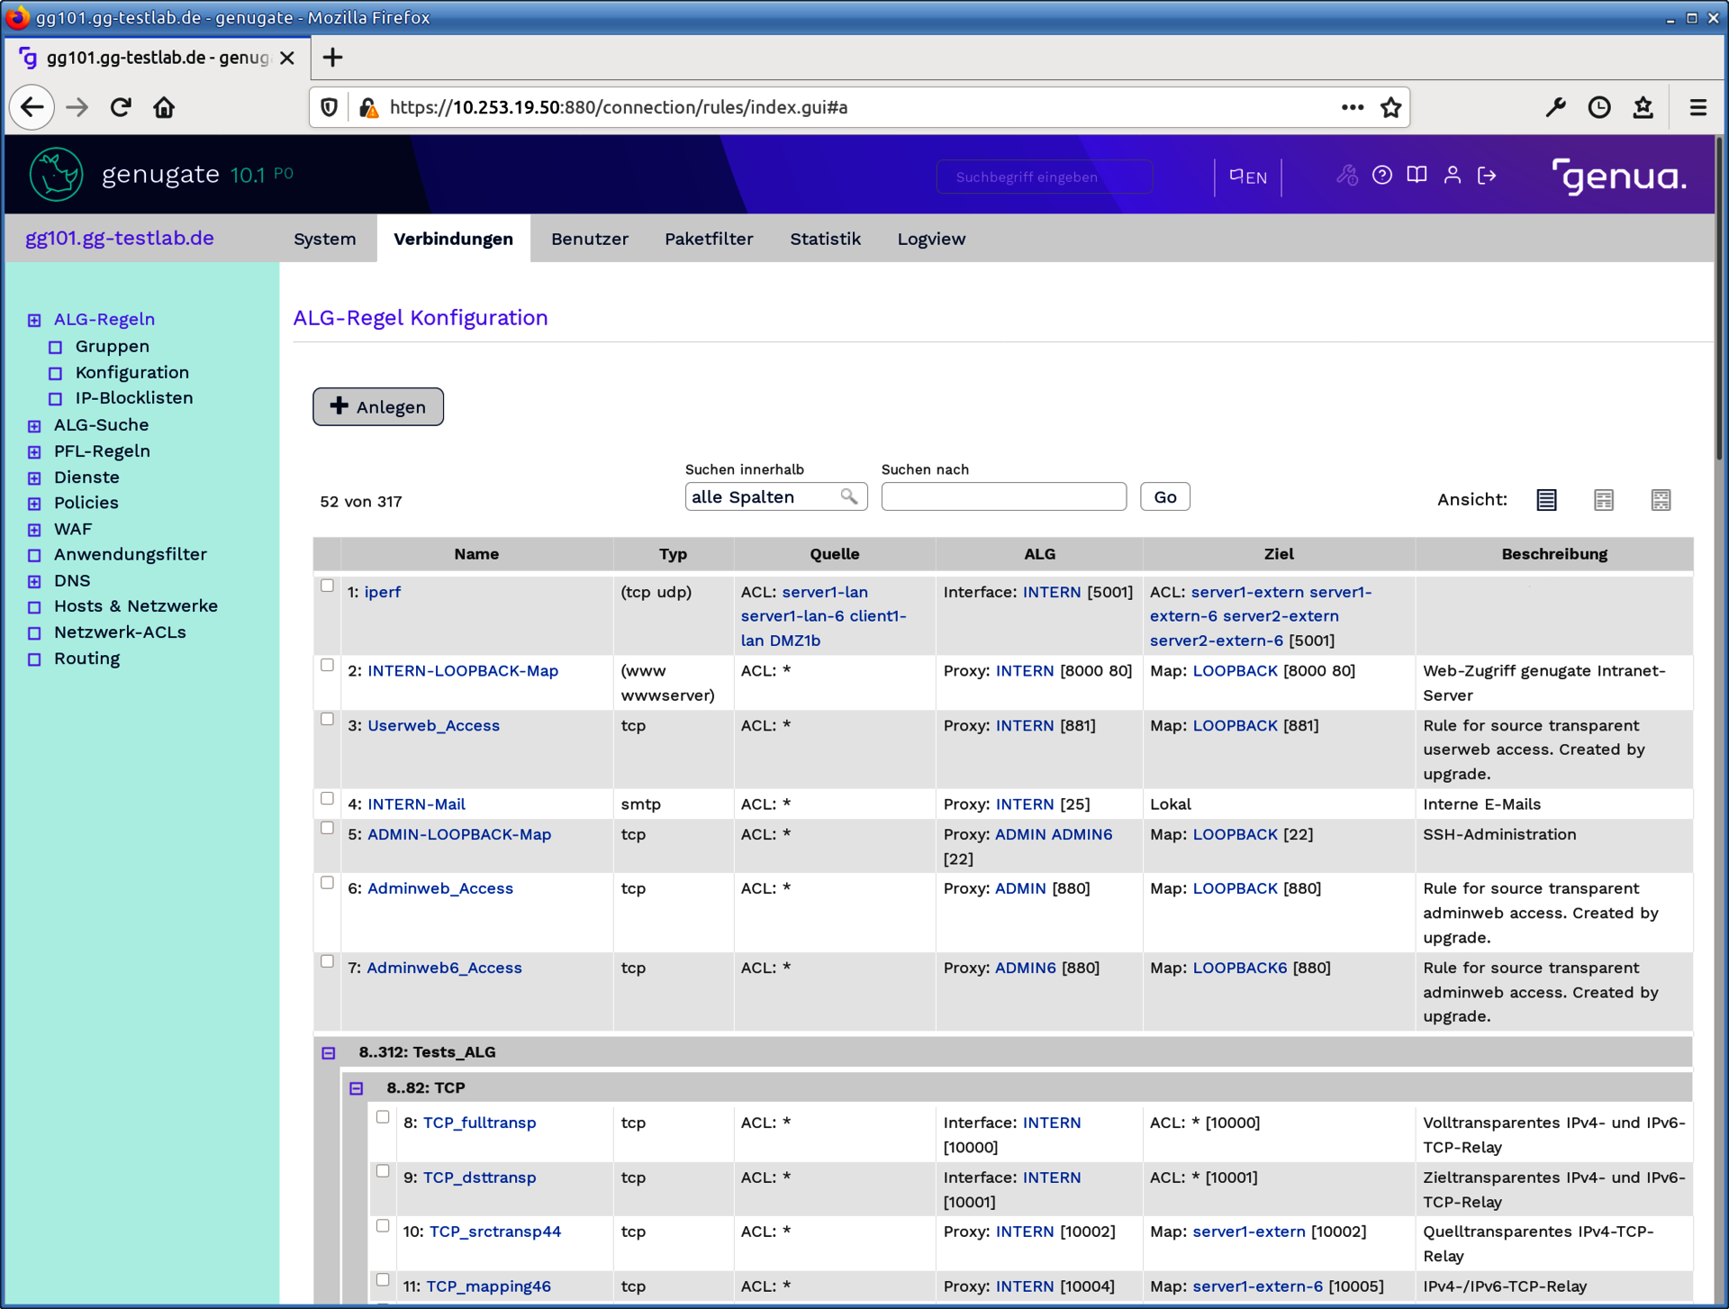Check the box for Adminweb6_Access rule
This screenshot has height=1309, width=1729.
pos(328,961)
